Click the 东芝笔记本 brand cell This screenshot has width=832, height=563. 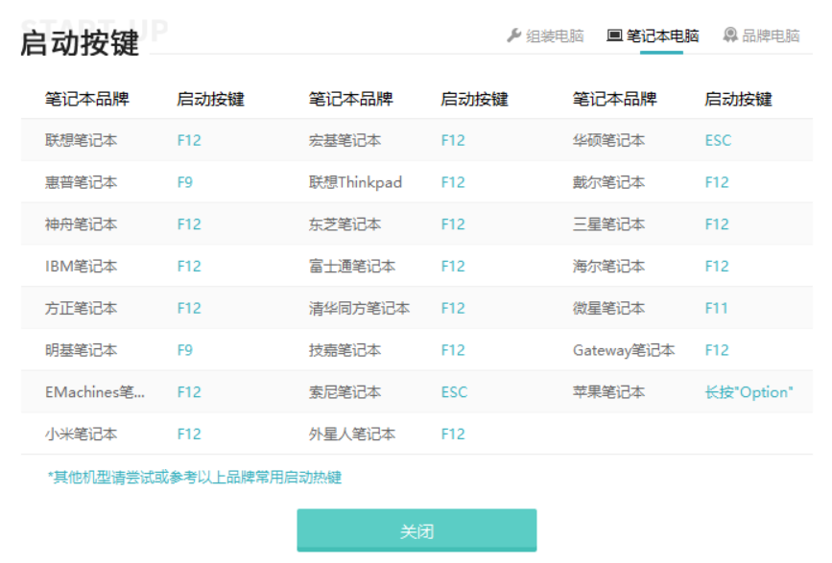click(x=345, y=224)
